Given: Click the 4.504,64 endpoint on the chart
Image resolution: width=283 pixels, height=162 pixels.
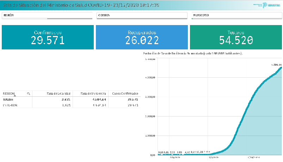Looking at the screenshot, I should (281, 67).
